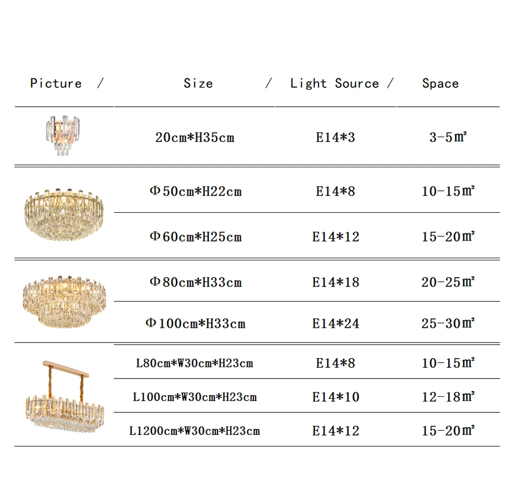The width and height of the screenshot is (523, 482).
Task: Click the 3-5㎡ space value
Action: (448, 137)
